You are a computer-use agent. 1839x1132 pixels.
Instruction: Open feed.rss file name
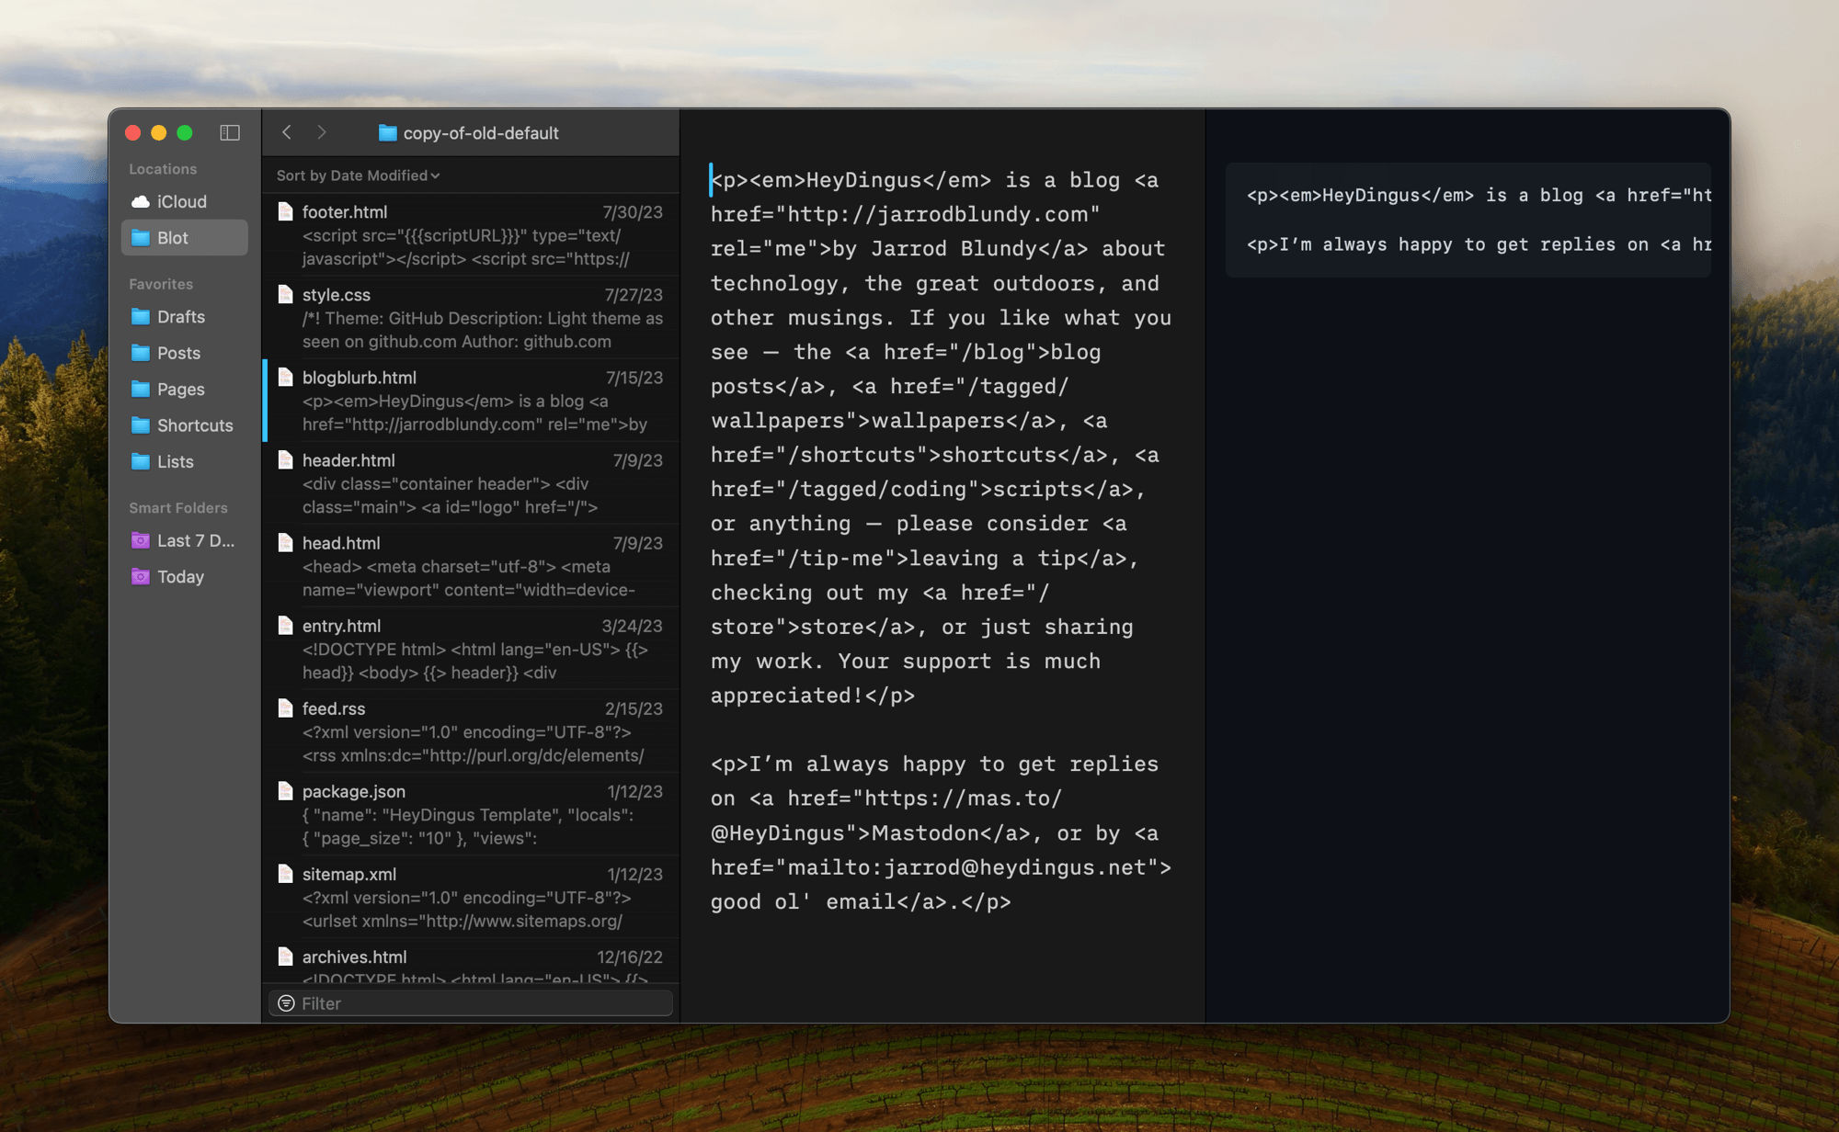[334, 708]
